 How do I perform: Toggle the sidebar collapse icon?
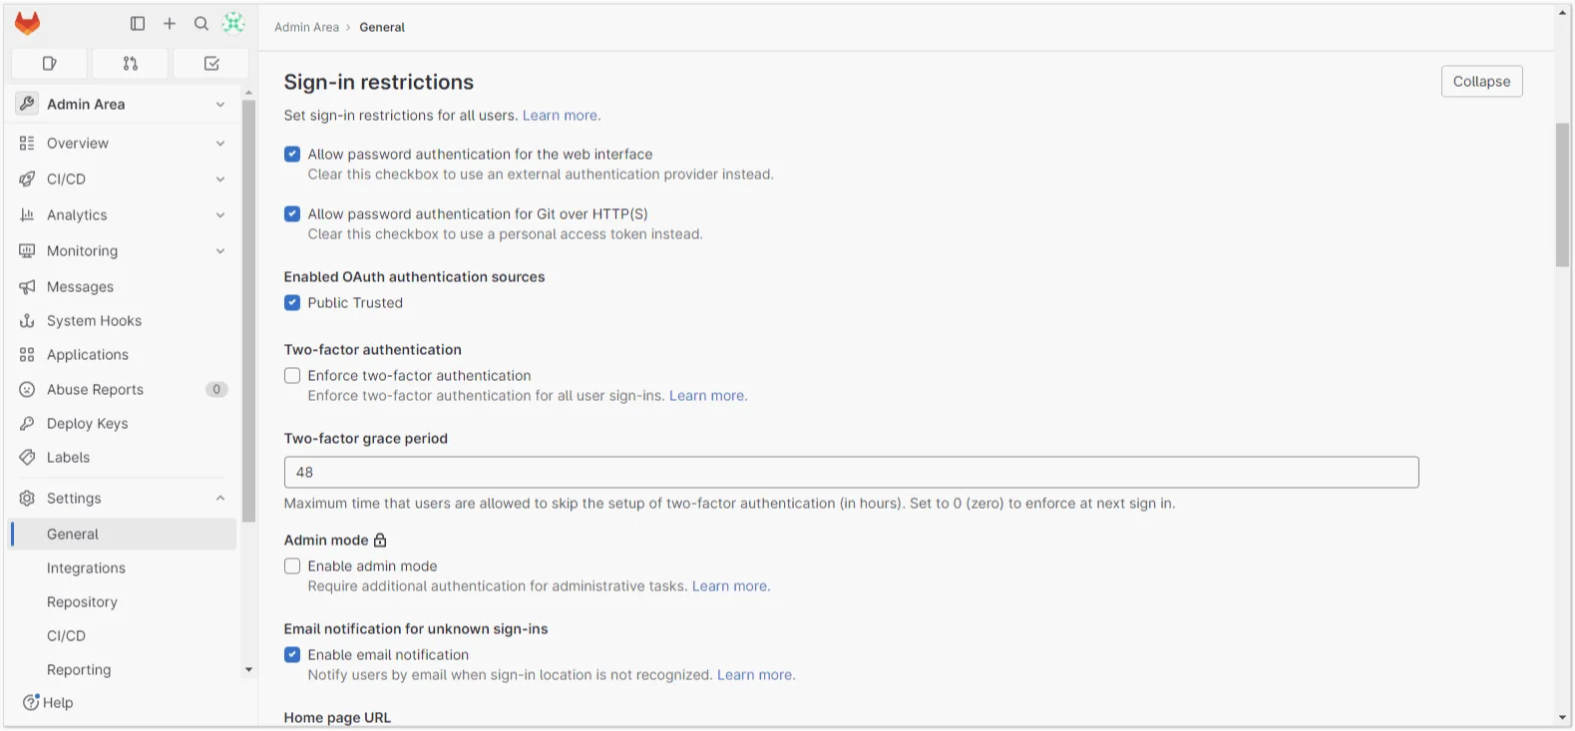point(138,24)
